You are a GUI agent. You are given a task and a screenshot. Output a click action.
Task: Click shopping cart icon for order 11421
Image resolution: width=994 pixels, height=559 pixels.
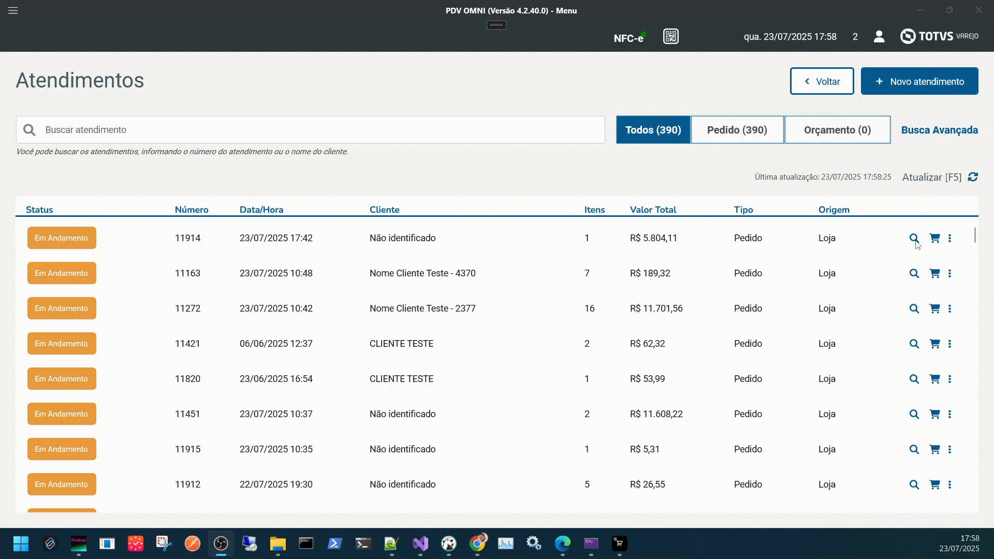click(x=934, y=344)
